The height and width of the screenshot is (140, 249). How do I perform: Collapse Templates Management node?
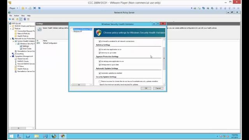coord(11,56)
